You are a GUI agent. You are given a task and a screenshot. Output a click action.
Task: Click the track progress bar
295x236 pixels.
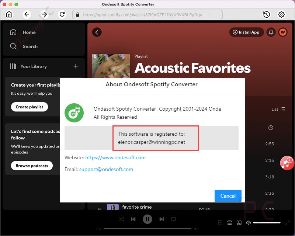[147, 229]
